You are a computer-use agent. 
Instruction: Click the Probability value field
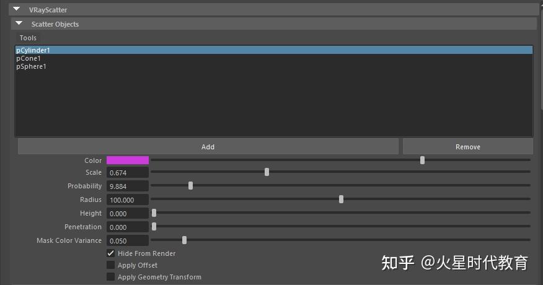[128, 186]
